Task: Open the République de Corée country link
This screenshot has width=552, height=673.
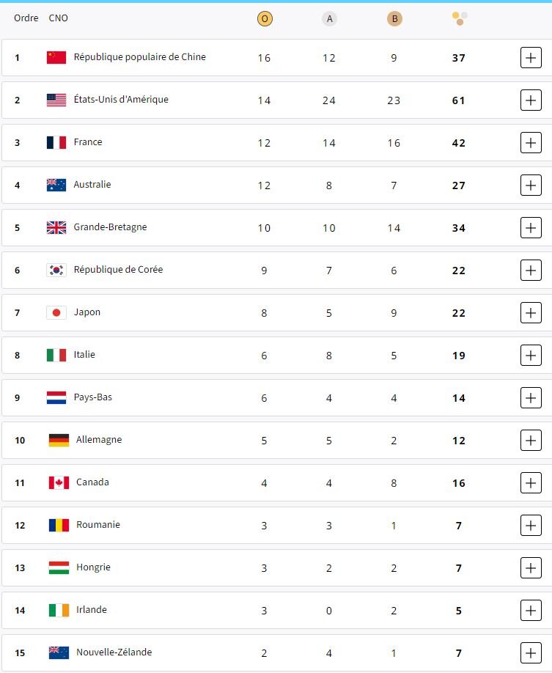Action: (118, 270)
